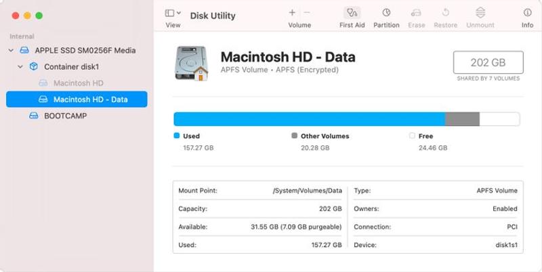Click the SHARED BY 7 VOLUMES label

click(488, 78)
